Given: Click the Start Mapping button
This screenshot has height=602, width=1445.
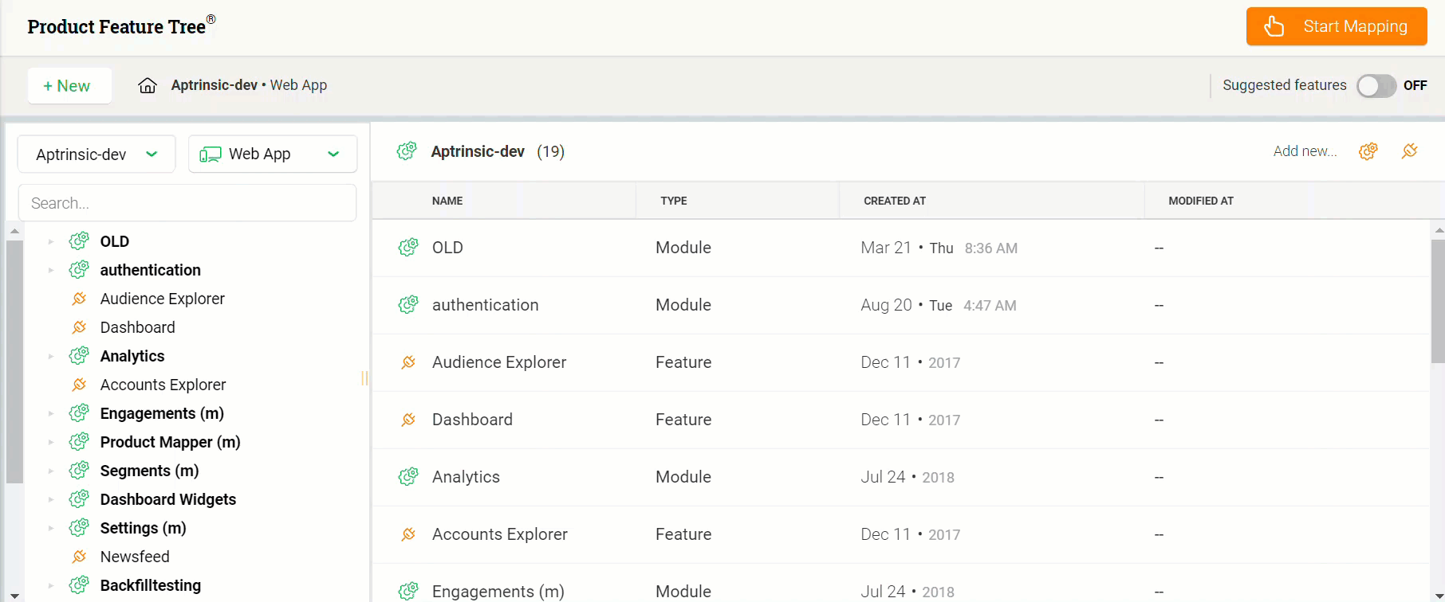Looking at the screenshot, I should (1337, 26).
